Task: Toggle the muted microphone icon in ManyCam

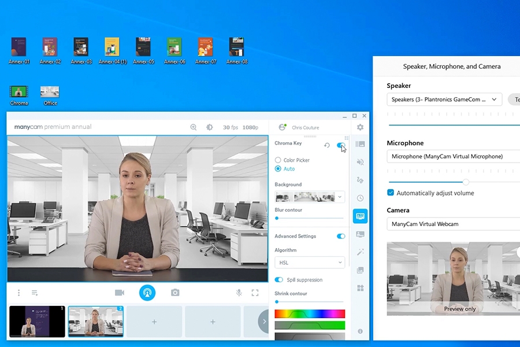Action: [x=239, y=293]
